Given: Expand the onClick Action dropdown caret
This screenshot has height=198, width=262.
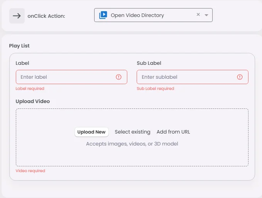Looking at the screenshot, I should pos(206,15).
